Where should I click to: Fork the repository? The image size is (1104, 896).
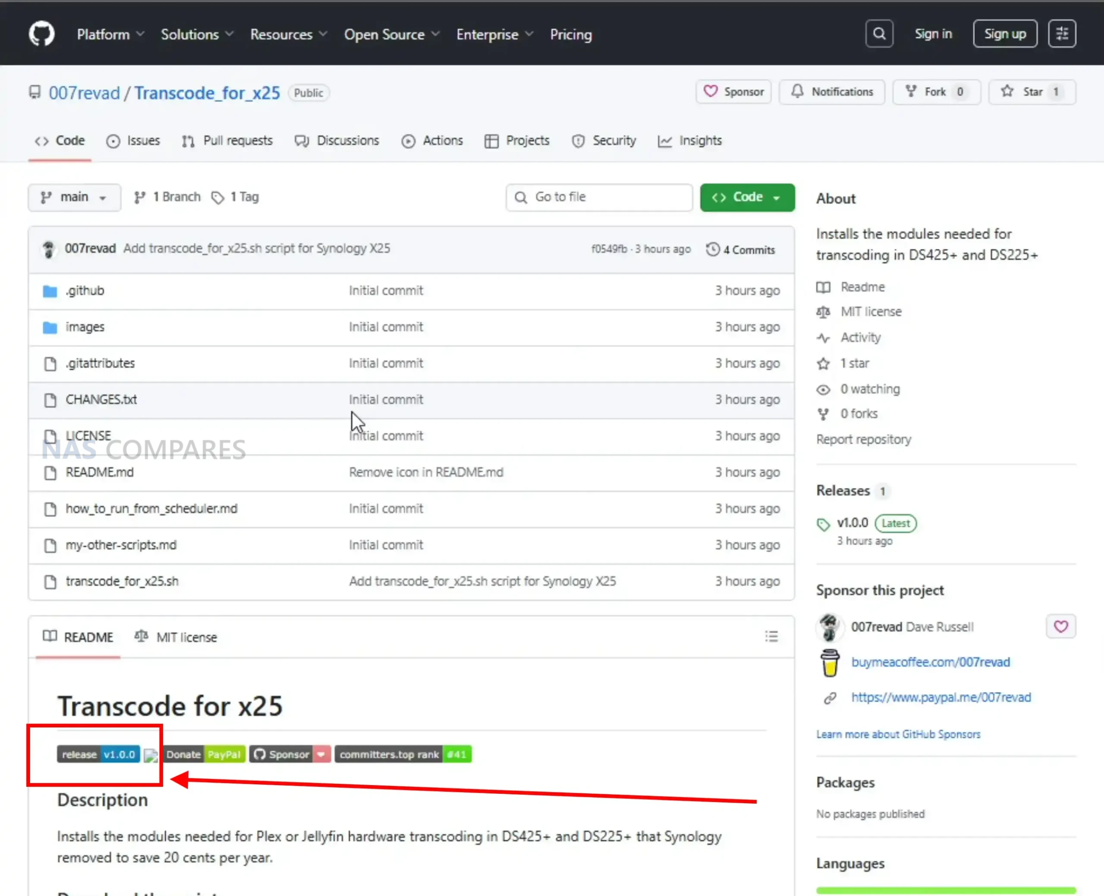936,92
